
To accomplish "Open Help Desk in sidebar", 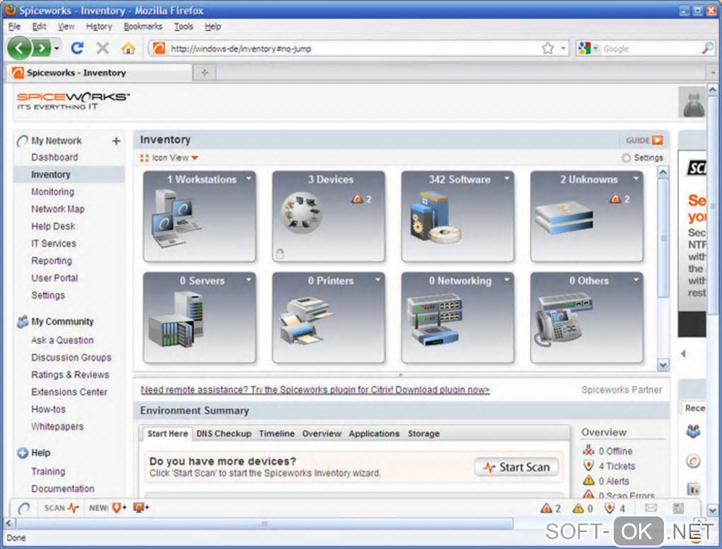I will [53, 227].
